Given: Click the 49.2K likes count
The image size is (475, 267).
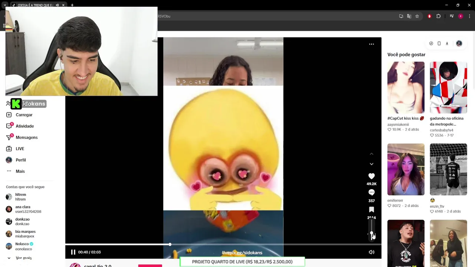Looking at the screenshot, I should point(371,184).
